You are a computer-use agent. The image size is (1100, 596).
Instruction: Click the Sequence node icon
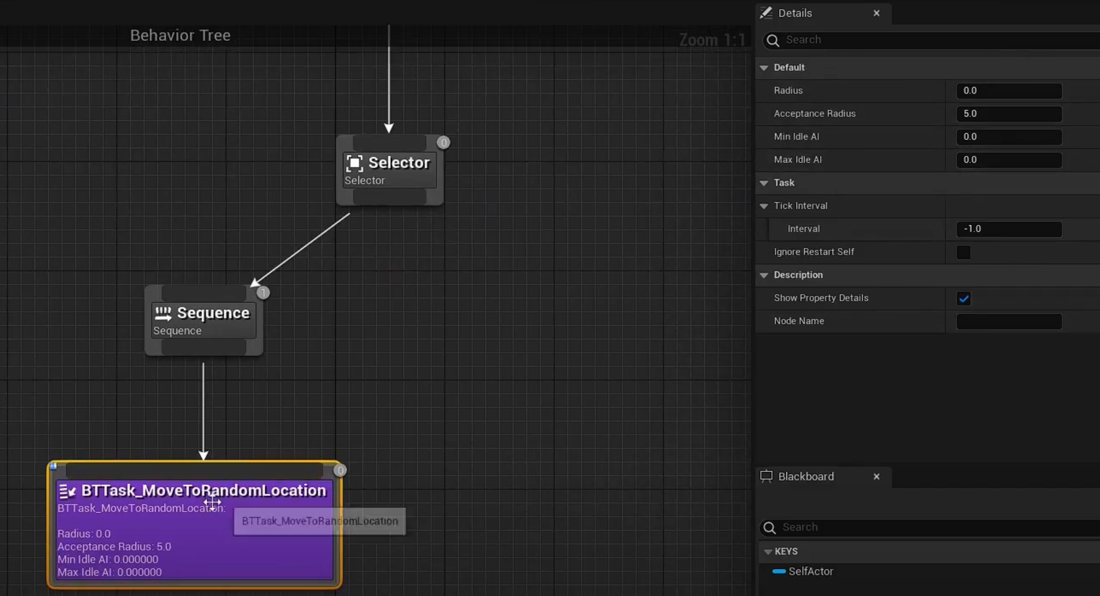(163, 313)
